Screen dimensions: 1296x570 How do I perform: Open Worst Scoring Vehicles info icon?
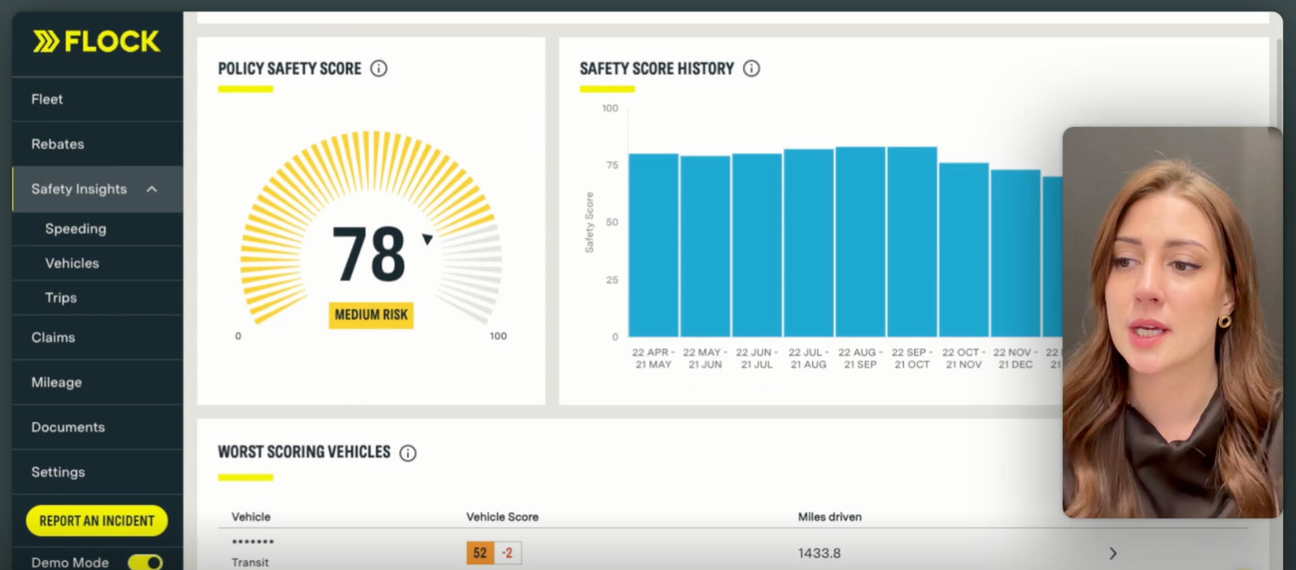click(408, 453)
